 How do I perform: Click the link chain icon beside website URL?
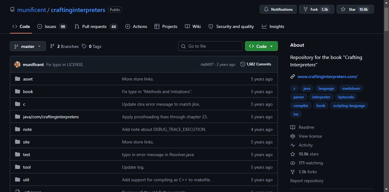[293, 76]
